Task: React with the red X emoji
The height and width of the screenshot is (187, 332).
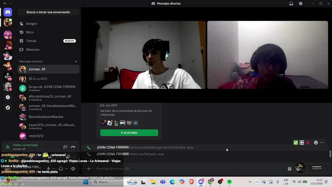Action: pyautogui.click(x=308, y=143)
